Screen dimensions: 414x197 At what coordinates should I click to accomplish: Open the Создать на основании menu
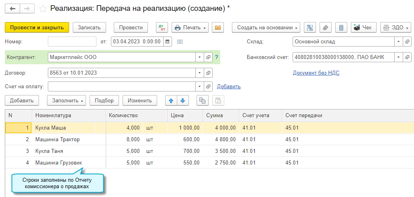click(x=266, y=27)
